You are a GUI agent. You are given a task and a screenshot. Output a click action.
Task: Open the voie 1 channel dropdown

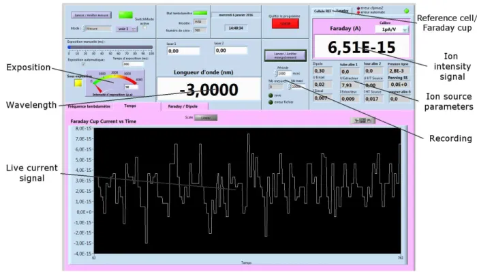pyautogui.click(x=127, y=29)
